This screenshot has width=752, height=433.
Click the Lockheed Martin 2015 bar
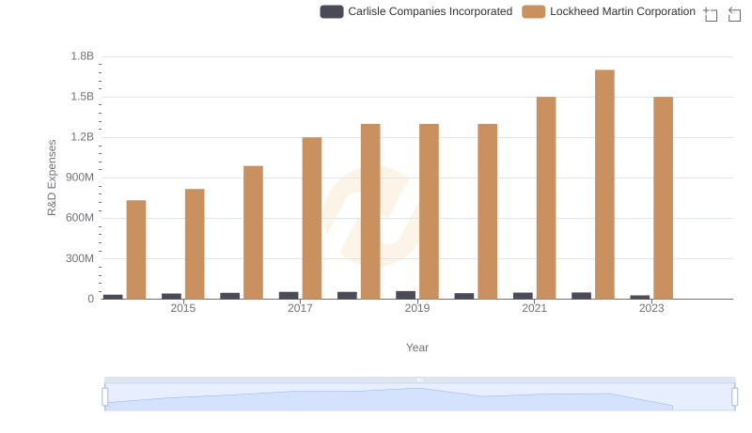pos(195,244)
